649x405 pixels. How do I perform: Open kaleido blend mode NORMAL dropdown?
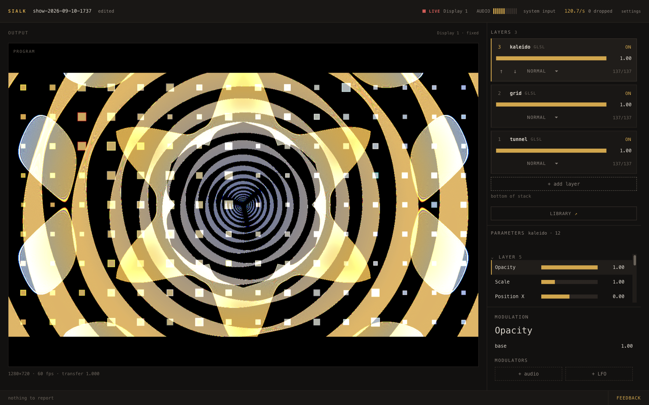(542, 71)
